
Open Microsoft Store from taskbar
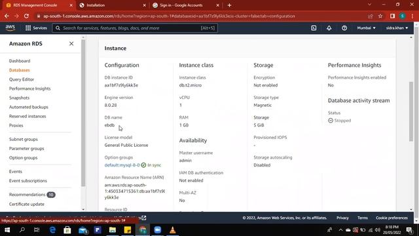pyautogui.click(x=67, y=230)
